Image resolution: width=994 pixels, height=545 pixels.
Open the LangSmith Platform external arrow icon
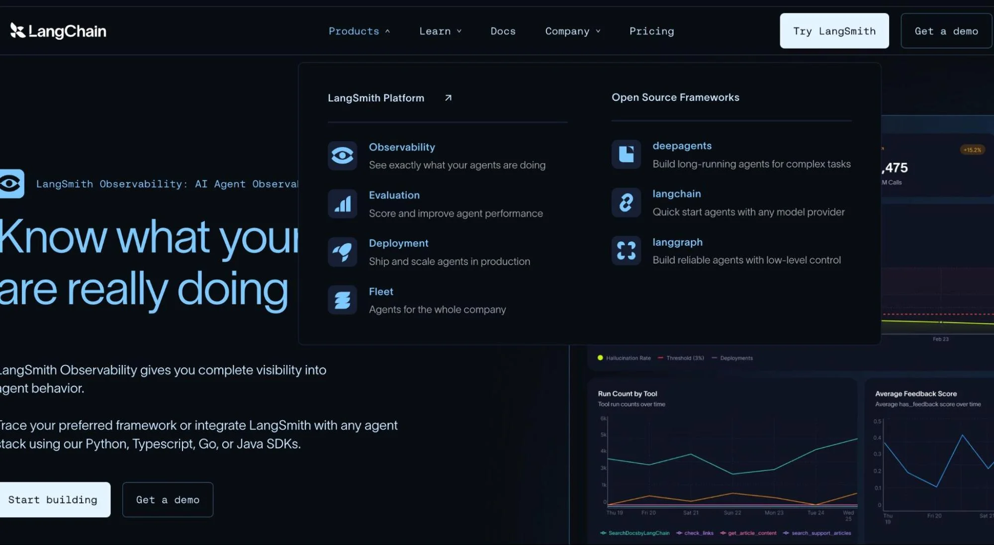coord(448,98)
